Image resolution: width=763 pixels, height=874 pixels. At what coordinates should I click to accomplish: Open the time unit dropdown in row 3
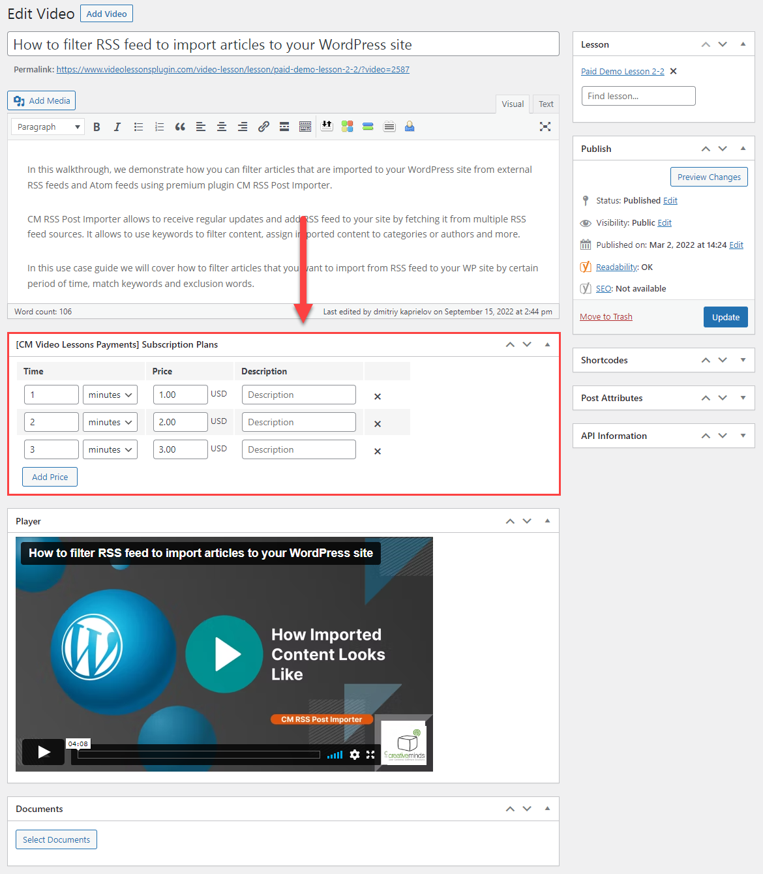[110, 449]
